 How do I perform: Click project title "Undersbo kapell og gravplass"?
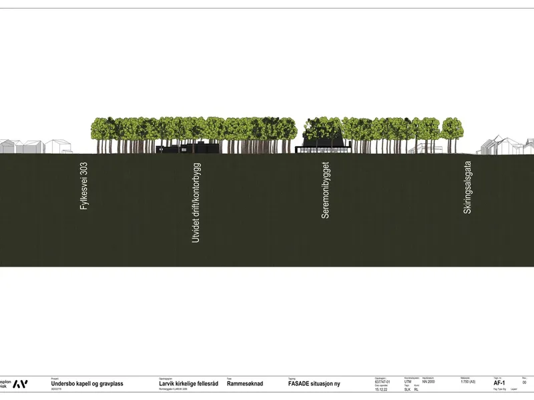click(x=87, y=384)
